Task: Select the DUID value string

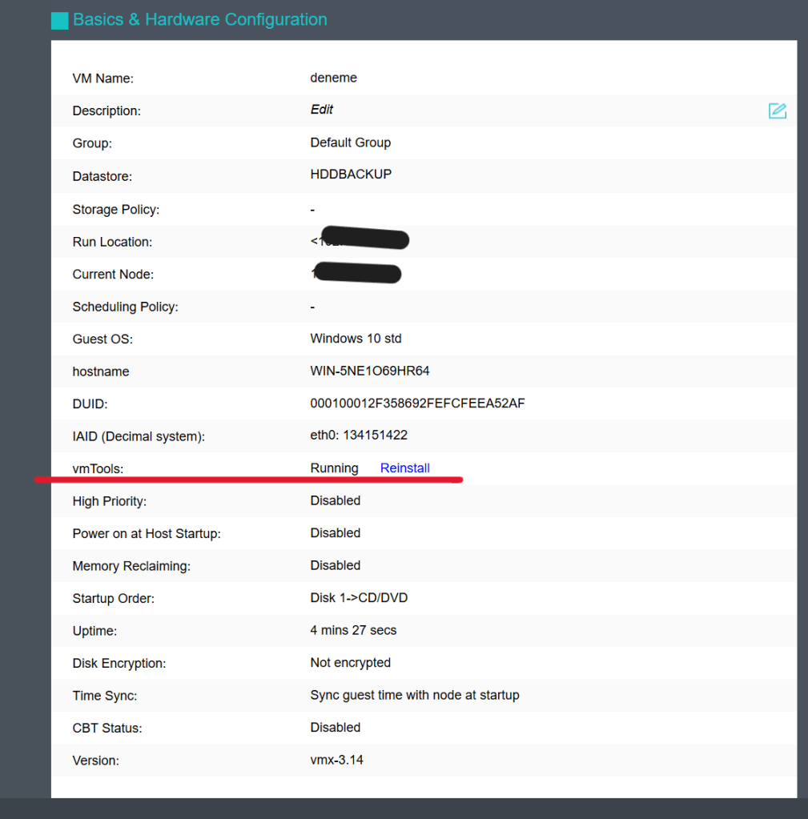Action: tap(417, 403)
